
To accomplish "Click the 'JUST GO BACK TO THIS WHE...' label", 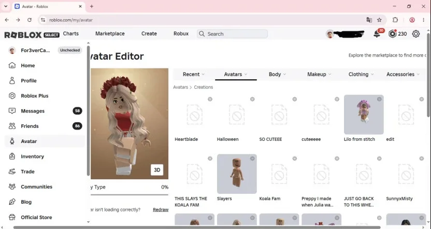I will click(358, 202).
